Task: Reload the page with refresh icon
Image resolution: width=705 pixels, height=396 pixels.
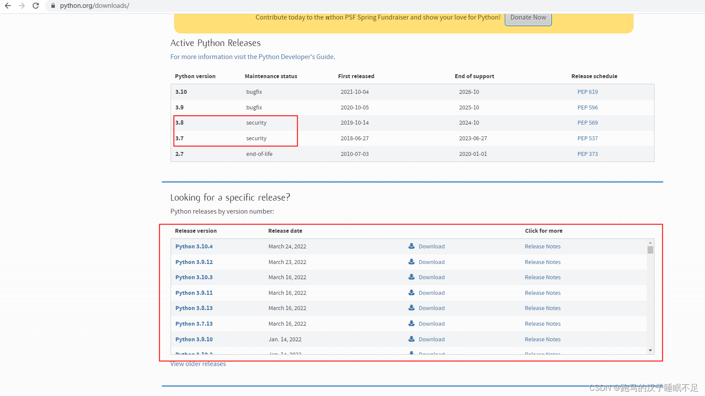Action: point(36,6)
